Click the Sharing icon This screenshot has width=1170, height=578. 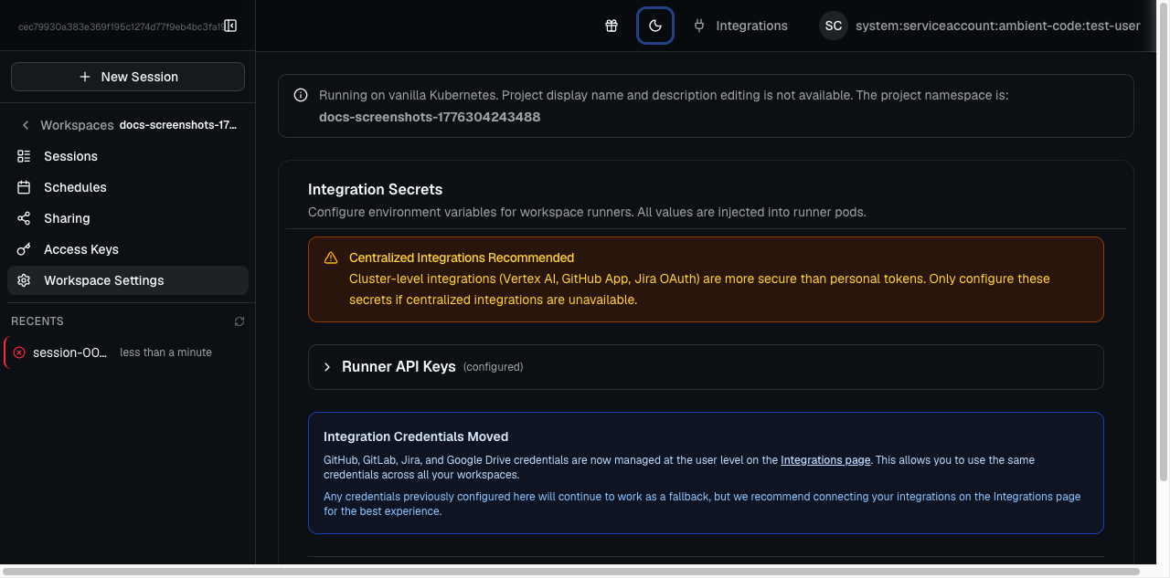point(24,217)
